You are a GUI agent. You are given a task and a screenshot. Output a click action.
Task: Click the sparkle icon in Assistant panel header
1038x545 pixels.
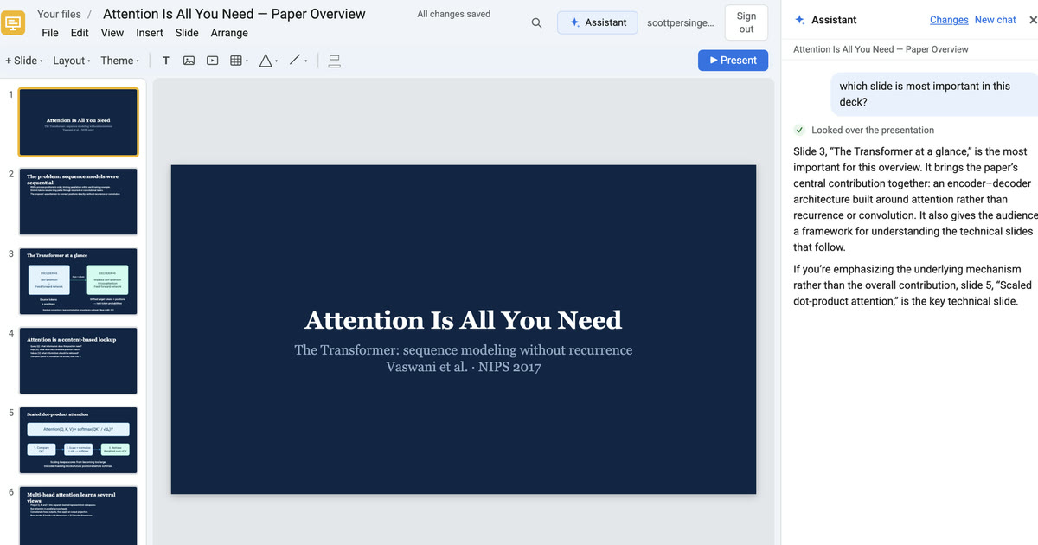[799, 20]
